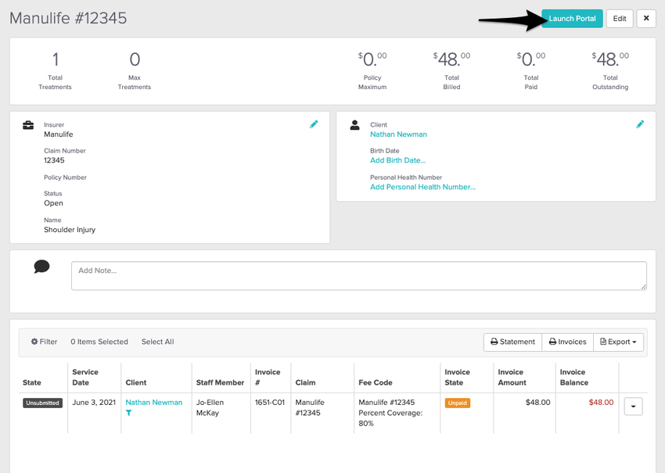The image size is (665, 473).
Task: Choose Select All items
Action: (x=157, y=342)
